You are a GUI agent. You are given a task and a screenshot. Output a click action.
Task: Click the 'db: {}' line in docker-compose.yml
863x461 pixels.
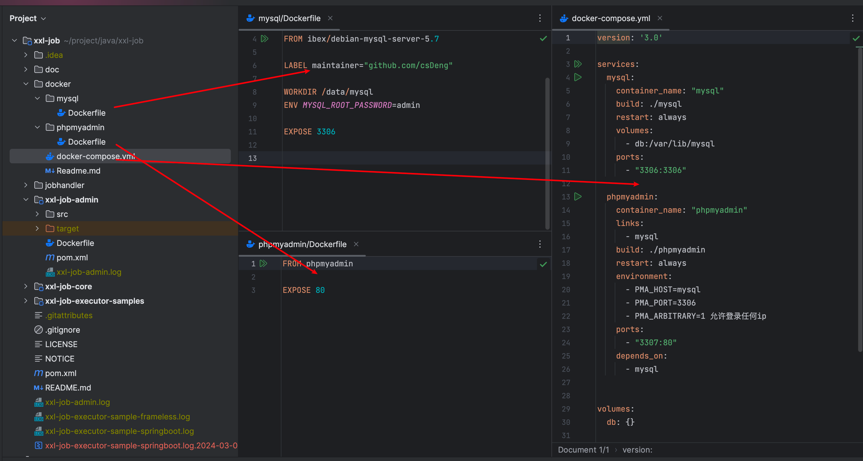point(620,422)
